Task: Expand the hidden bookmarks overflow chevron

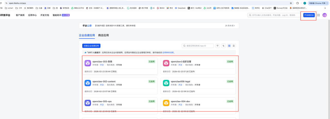Action: [325, 8]
